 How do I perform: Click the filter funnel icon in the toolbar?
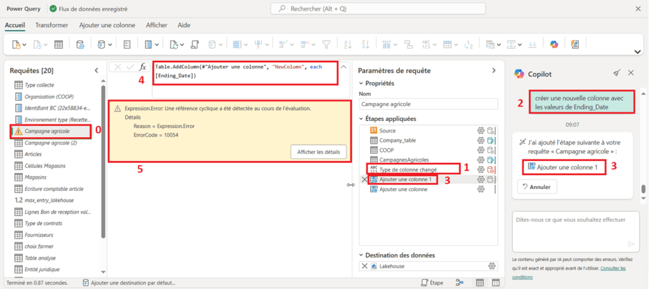coord(326,44)
